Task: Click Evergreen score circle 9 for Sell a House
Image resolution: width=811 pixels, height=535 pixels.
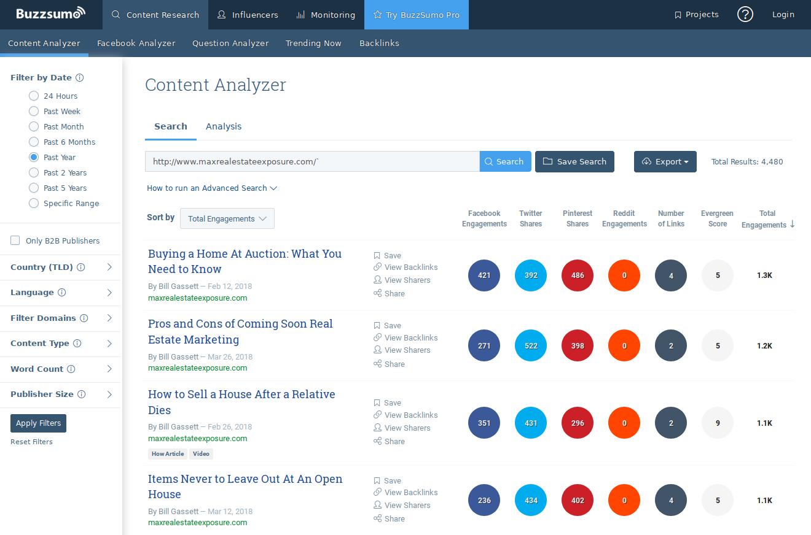Action: pos(718,423)
